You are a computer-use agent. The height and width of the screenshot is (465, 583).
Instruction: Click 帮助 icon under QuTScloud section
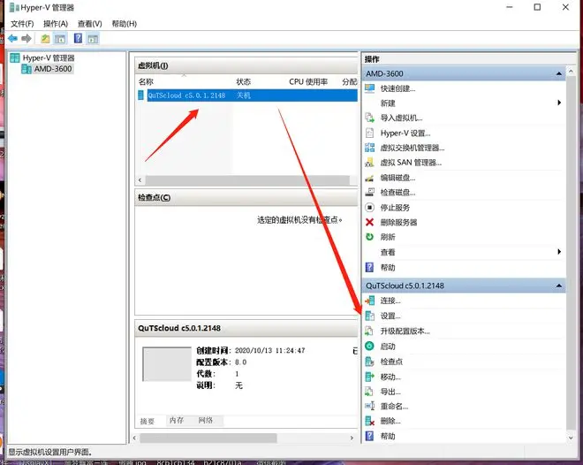click(369, 436)
